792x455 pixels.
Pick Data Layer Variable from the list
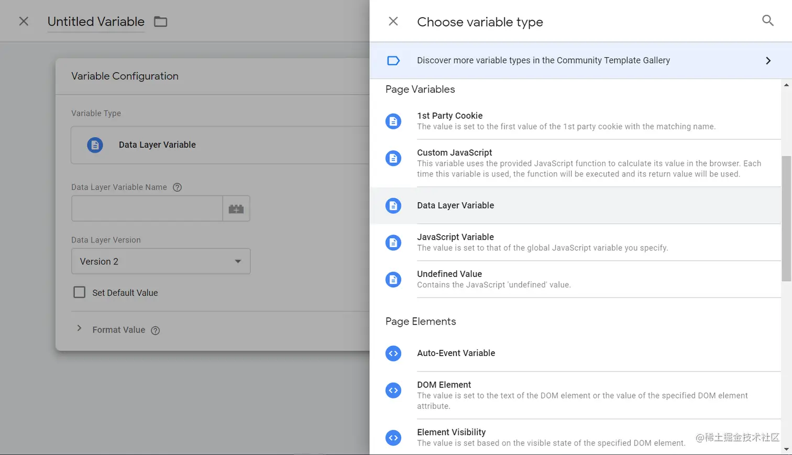[x=576, y=205]
